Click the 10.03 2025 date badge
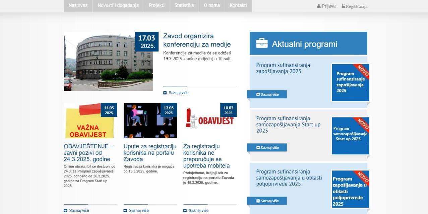This screenshot has height=214, width=428. [228, 110]
